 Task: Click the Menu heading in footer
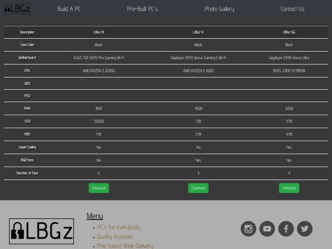point(95,216)
